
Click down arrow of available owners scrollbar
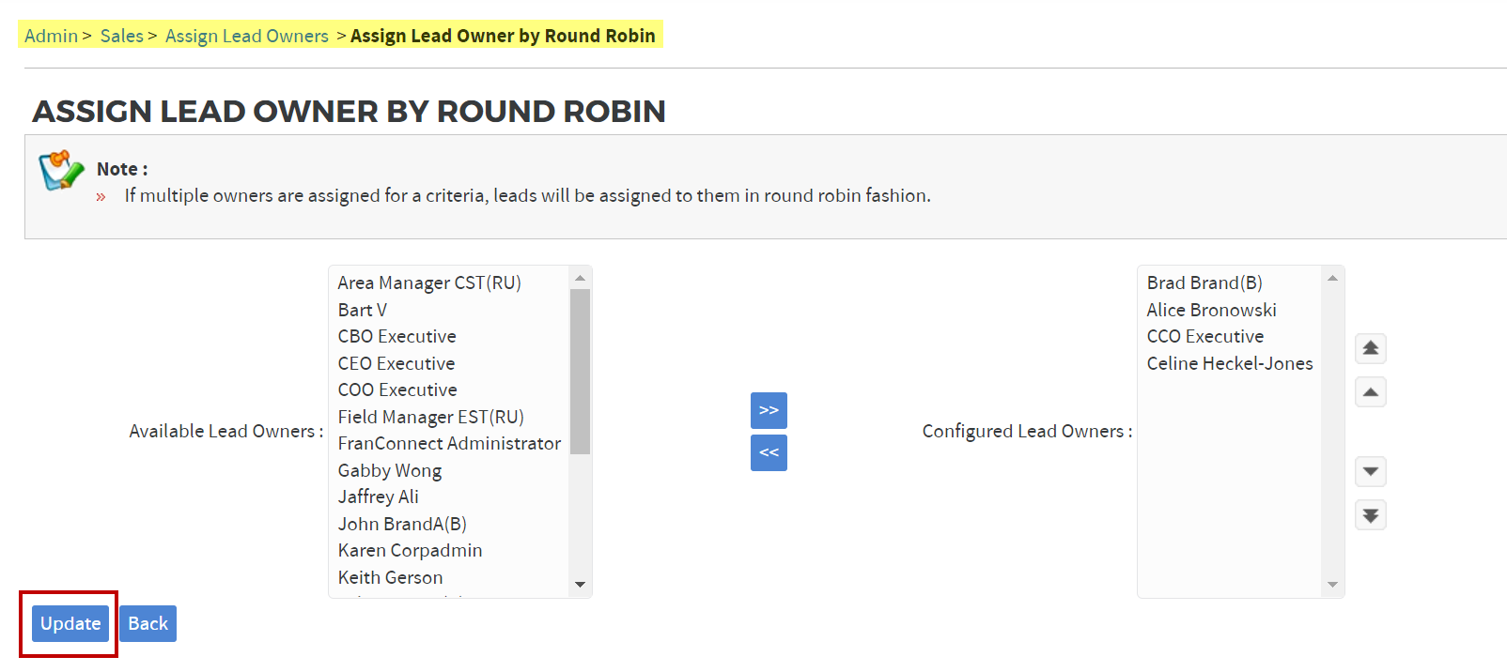(580, 585)
